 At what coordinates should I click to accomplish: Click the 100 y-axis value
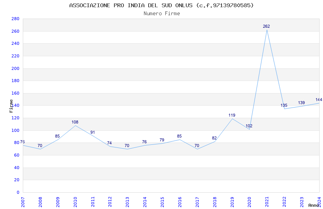point(16,131)
